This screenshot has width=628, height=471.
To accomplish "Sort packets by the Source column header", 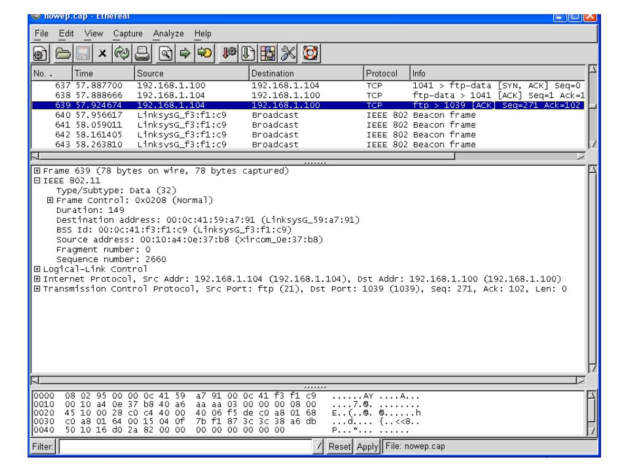I will [191, 74].
